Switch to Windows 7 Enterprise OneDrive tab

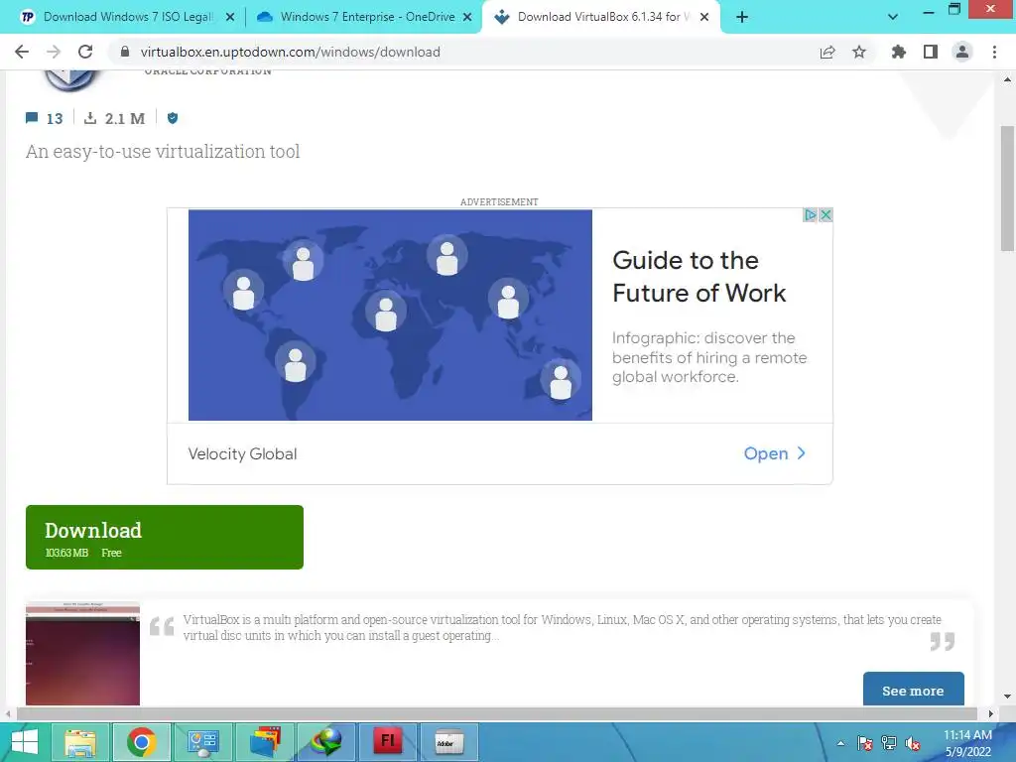(x=367, y=17)
